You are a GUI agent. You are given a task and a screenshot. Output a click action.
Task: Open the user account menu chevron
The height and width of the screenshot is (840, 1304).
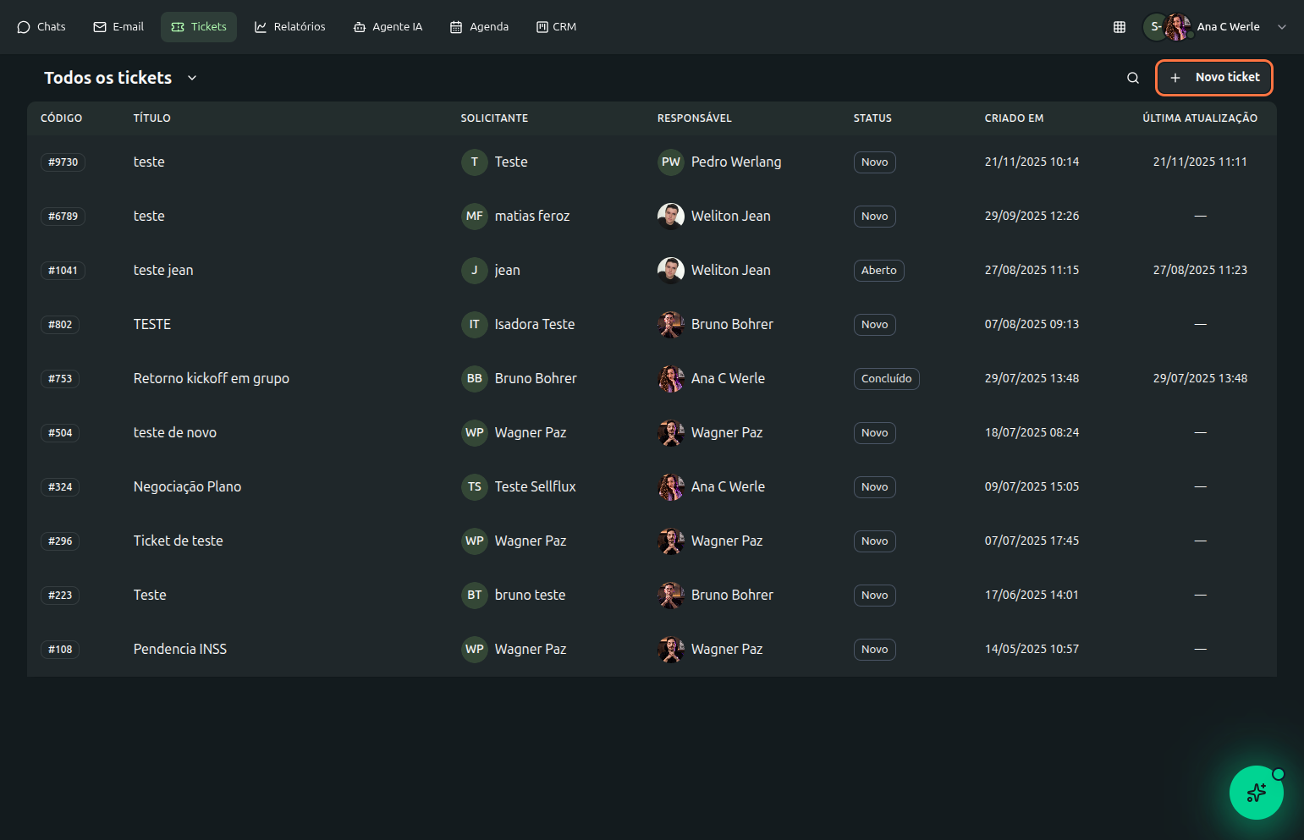point(1281,27)
